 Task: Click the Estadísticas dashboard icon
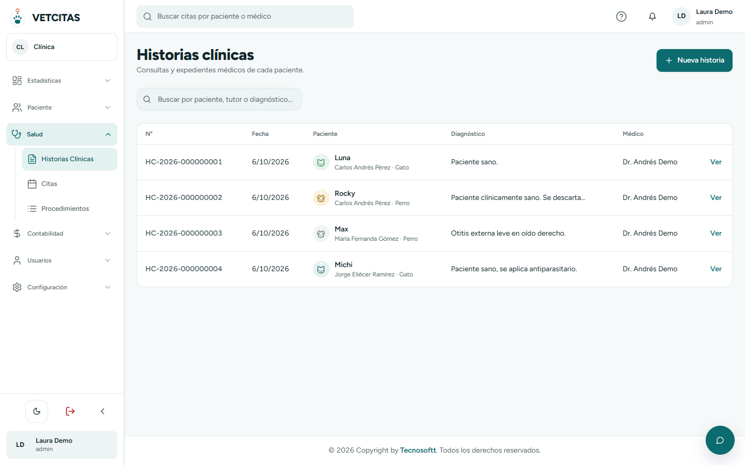click(x=17, y=81)
